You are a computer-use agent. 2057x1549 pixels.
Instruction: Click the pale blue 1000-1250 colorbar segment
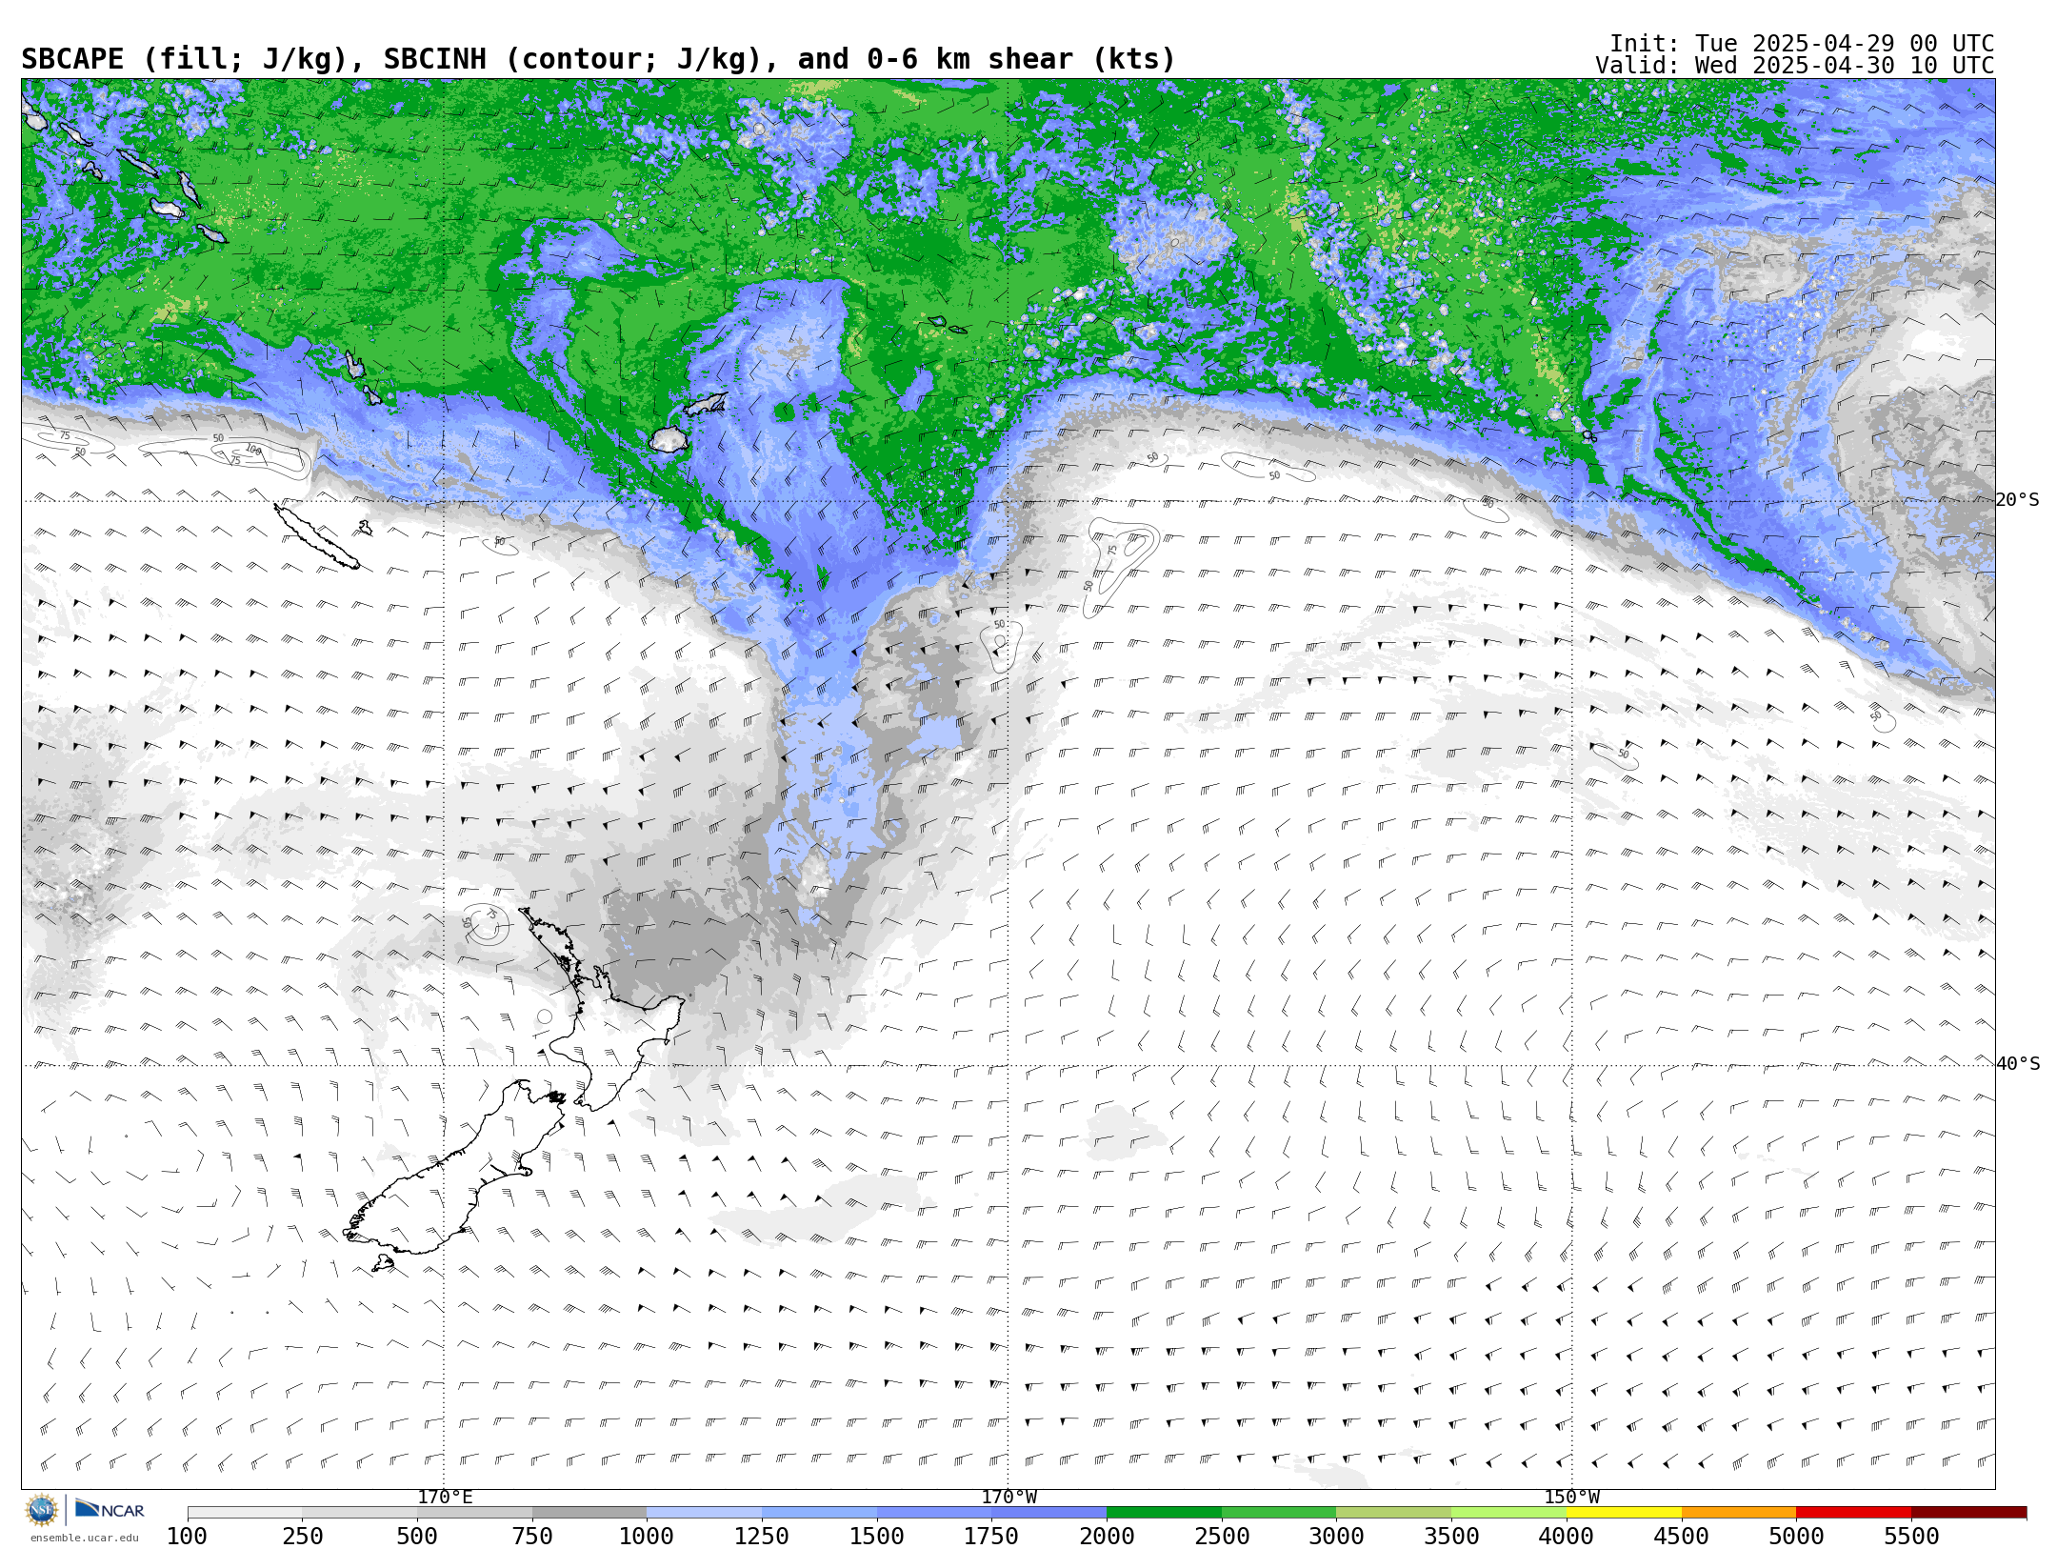705,1513
